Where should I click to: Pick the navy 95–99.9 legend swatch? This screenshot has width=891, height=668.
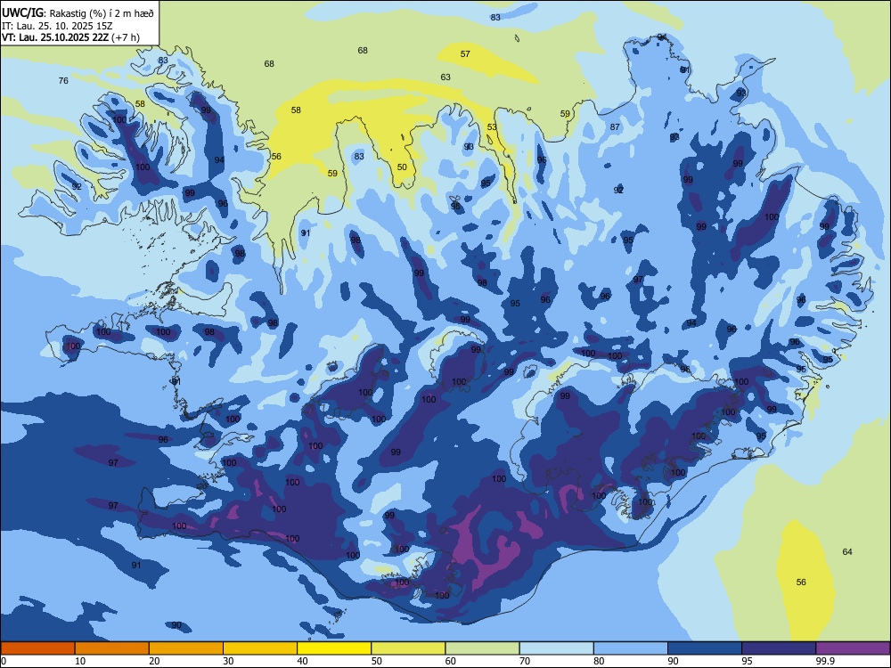779,648
